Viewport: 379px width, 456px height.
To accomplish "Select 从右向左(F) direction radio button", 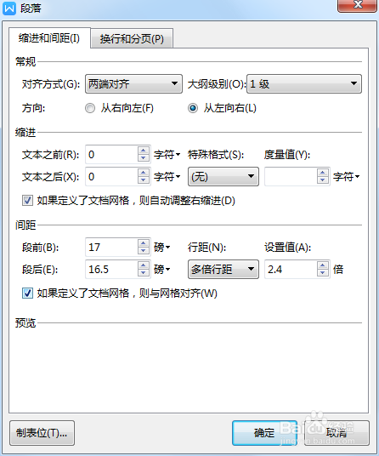I will click(90, 108).
